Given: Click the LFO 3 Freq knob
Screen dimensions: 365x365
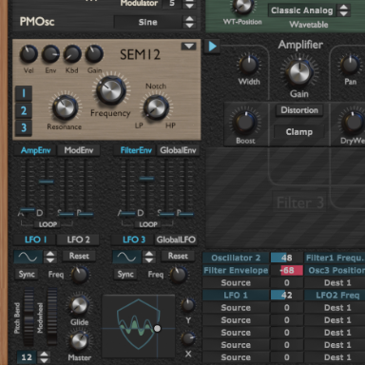Looking at the screenshot, I should (x=178, y=275).
